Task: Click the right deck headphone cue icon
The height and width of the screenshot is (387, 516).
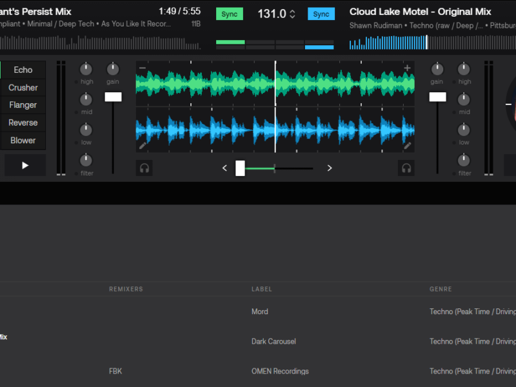Action: pos(406,168)
